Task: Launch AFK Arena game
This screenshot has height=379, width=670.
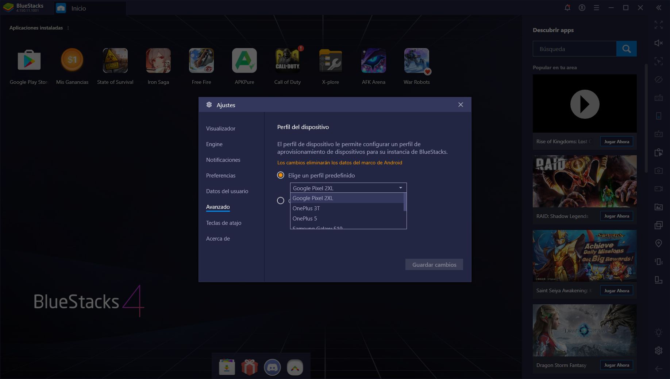Action: 374,60
